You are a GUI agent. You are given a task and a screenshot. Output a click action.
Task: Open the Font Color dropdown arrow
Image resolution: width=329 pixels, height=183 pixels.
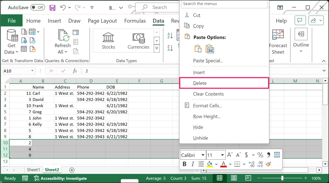pos(230,164)
